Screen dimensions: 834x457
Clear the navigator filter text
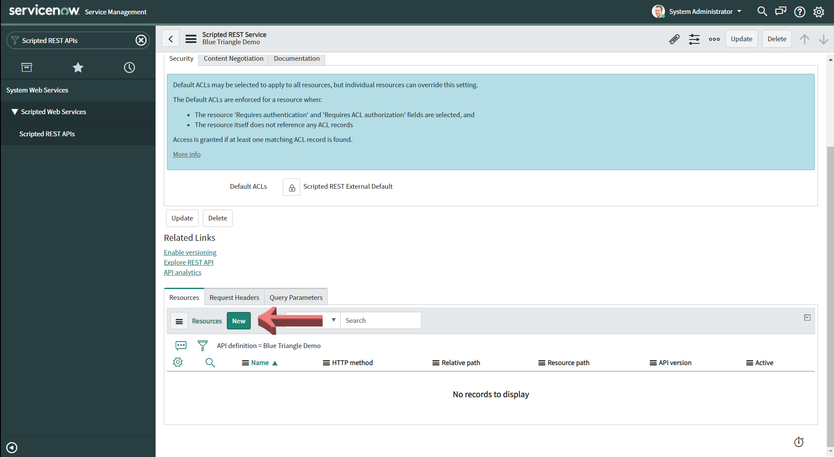(141, 40)
